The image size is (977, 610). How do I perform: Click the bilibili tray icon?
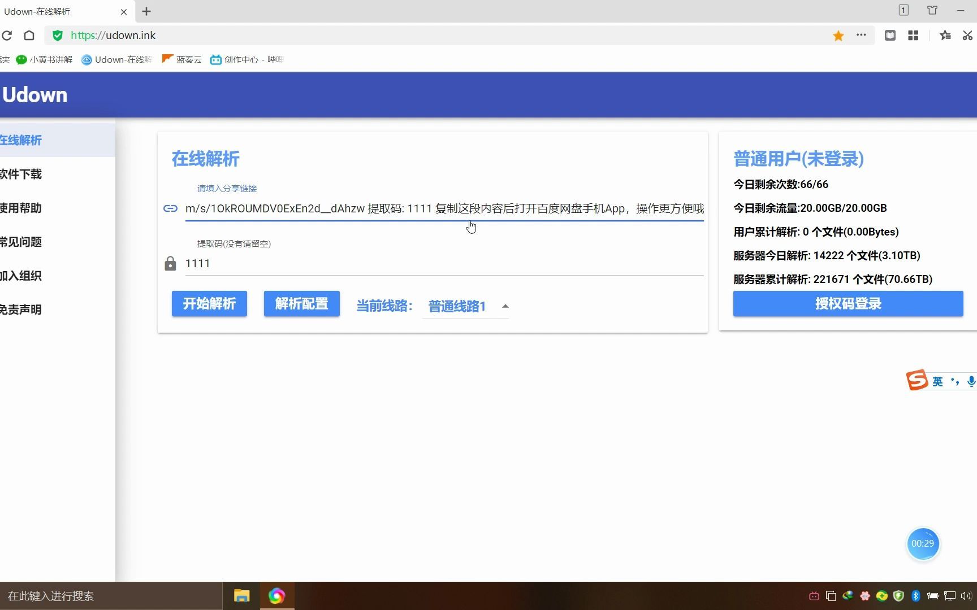click(814, 596)
